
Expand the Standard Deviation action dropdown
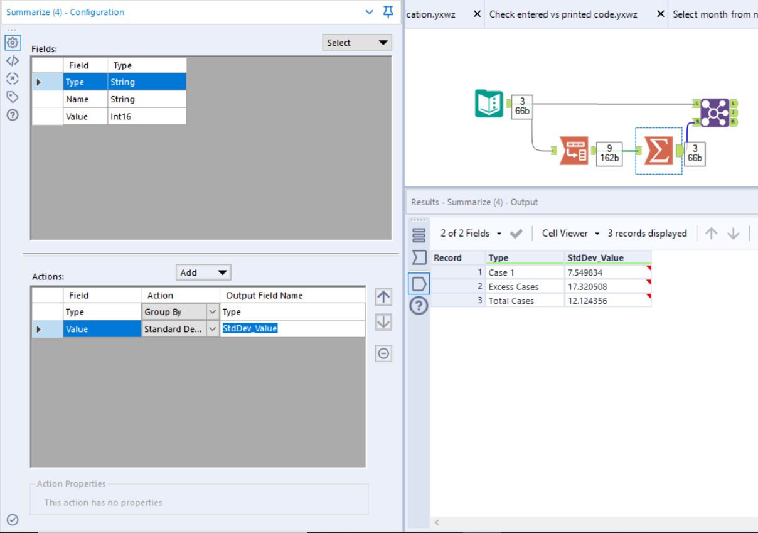pyautogui.click(x=212, y=328)
